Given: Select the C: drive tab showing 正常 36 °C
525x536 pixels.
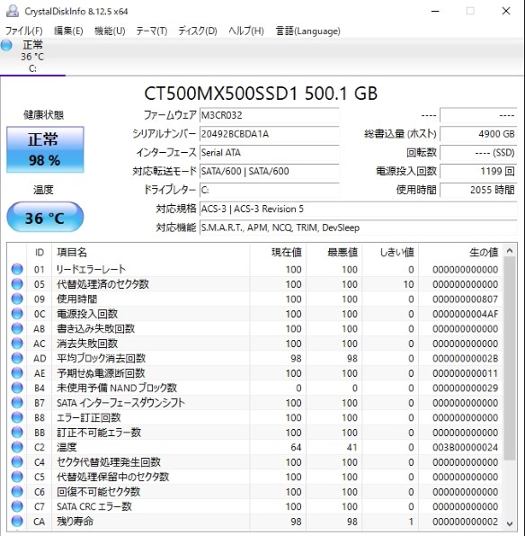Looking at the screenshot, I should tap(32, 57).
